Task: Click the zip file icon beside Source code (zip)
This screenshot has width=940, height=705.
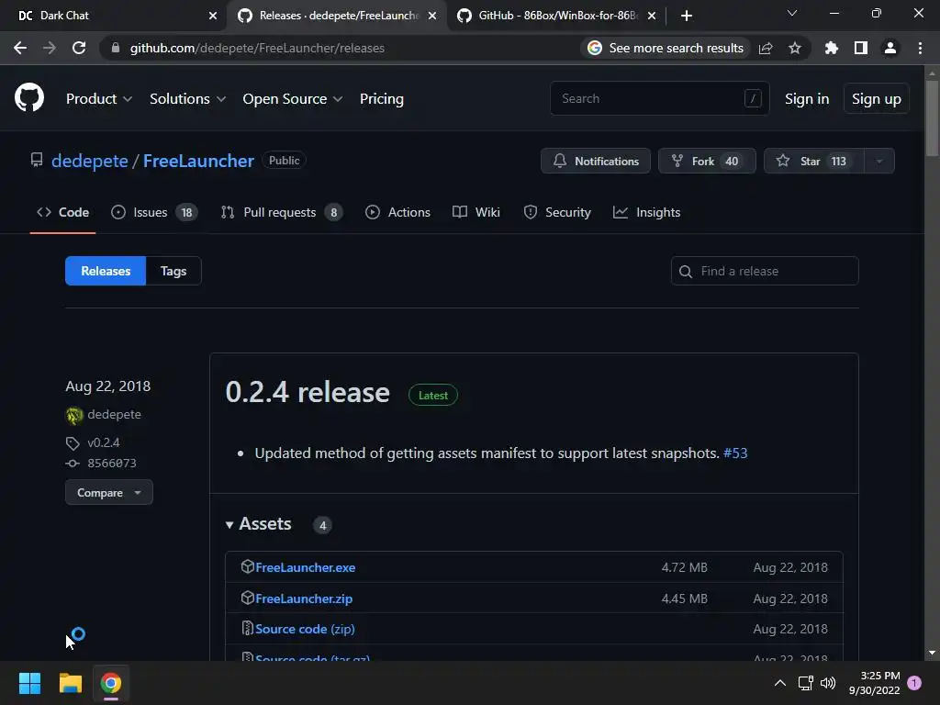Action: (248, 628)
